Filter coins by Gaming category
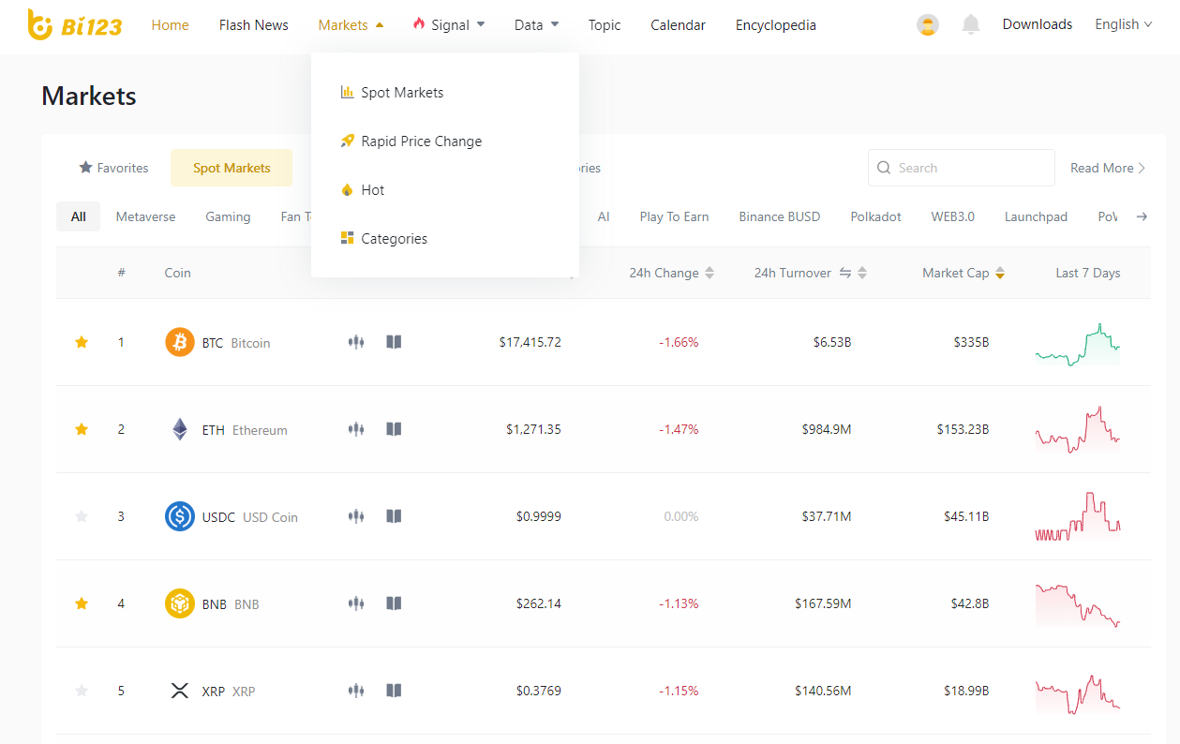 click(x=228, y=216)
